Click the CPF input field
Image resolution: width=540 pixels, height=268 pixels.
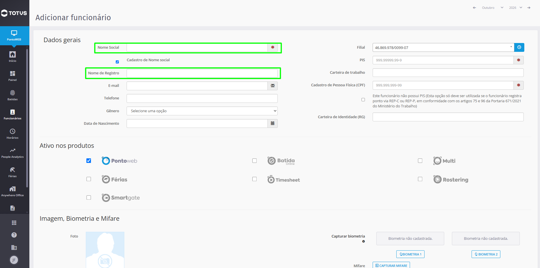(443, 85)
